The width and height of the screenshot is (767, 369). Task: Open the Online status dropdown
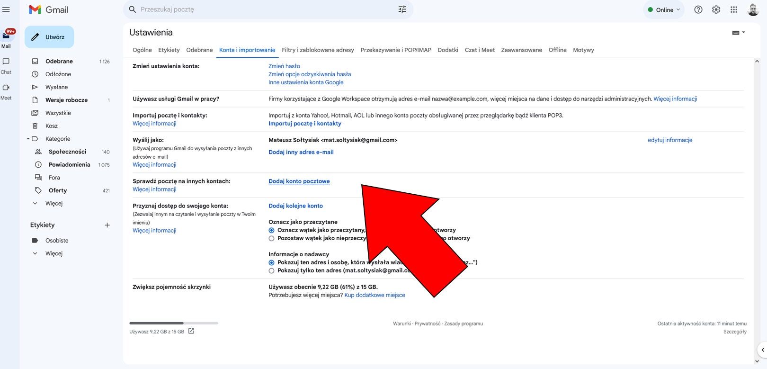point(664,9)
